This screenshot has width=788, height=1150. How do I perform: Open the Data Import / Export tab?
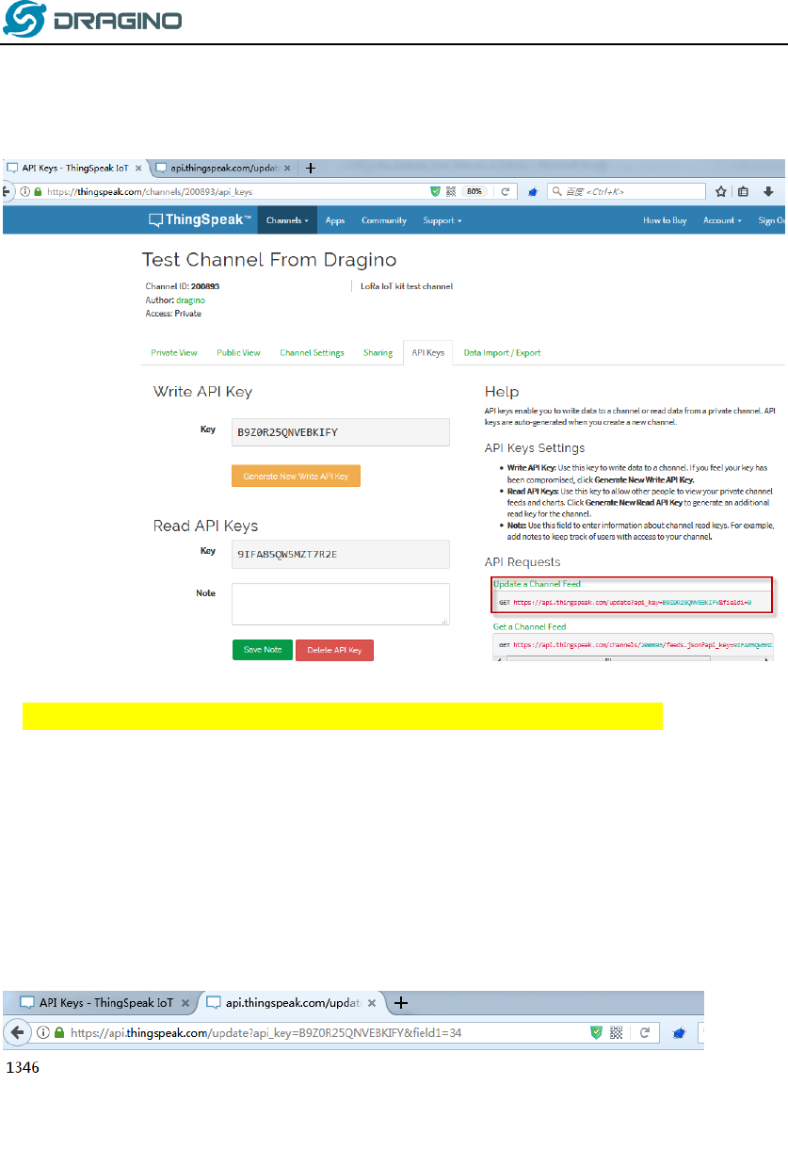tap(502, 353)
